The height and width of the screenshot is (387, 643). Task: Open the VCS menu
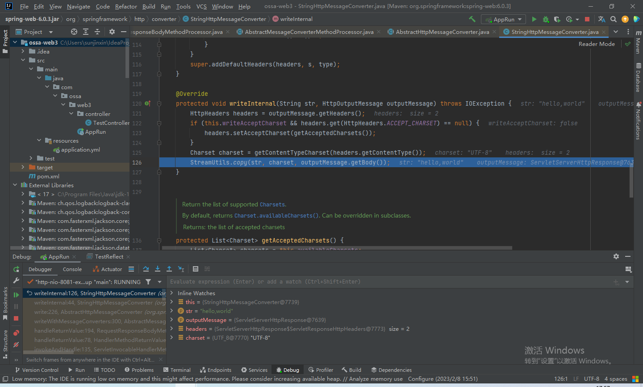[201, 6]
